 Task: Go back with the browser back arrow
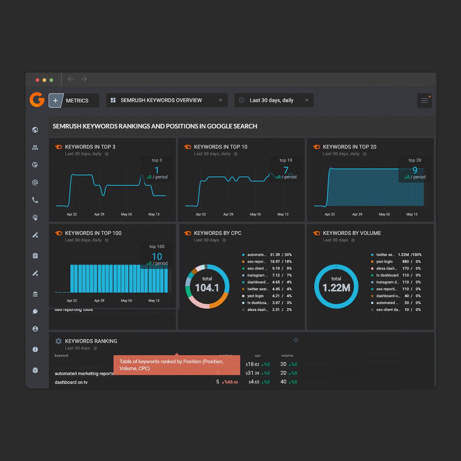tap(71, 79)
